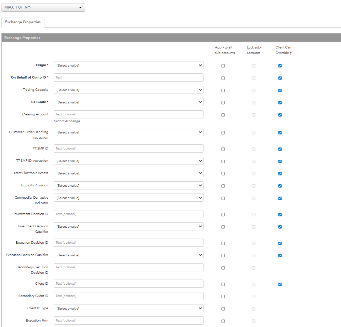Click the TT SMP ID text field
The height and width of the screenshot is (327, 341).
tap(128, 148)
